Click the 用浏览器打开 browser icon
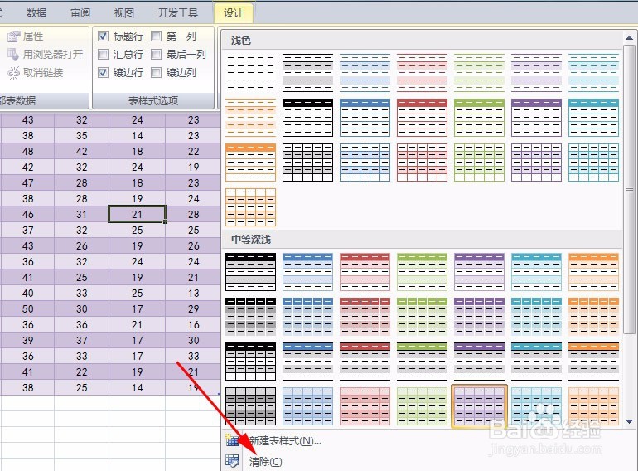 pos(13,54)
